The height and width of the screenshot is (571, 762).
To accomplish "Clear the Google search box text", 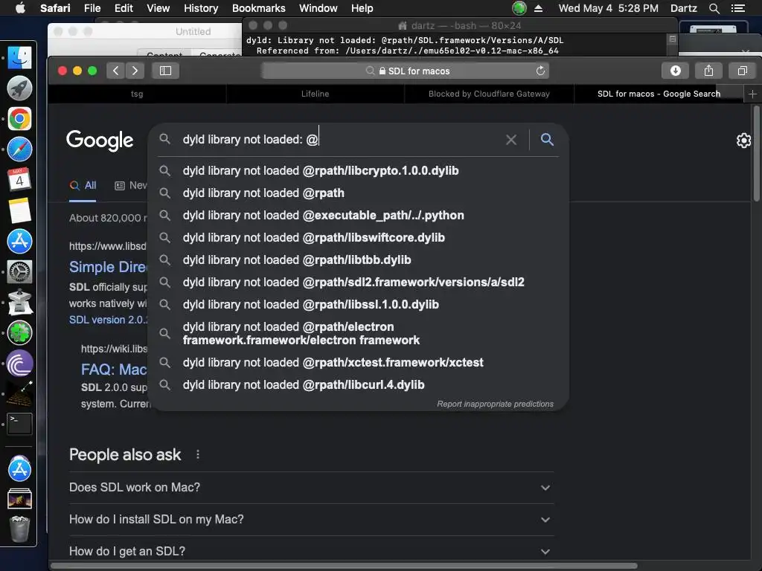I will pyautogui.click(x=510, y=140).
